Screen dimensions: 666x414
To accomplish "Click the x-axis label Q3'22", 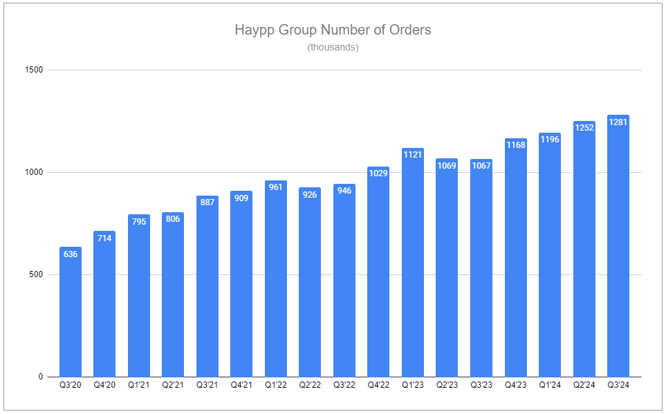I will pos(344,385).
